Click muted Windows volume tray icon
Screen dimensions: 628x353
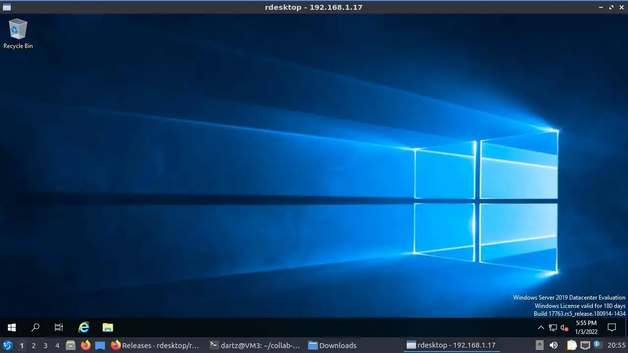tap(564, 328)
